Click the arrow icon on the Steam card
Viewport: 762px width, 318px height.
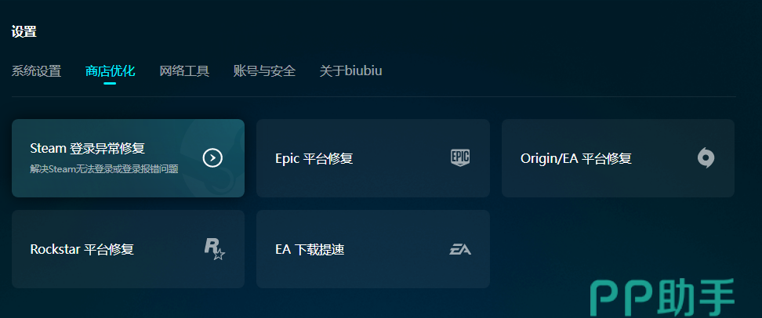pyautogui.click(x=212, y=158)
